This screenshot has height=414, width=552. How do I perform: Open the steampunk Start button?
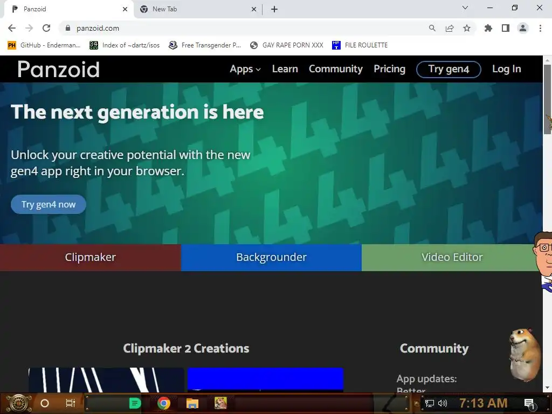tap(18, 403)
